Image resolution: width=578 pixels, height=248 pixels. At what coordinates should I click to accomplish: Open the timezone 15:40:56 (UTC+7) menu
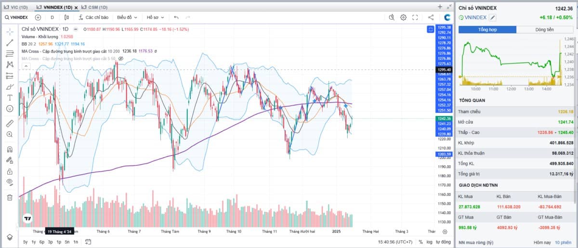[x=396, y=242]
